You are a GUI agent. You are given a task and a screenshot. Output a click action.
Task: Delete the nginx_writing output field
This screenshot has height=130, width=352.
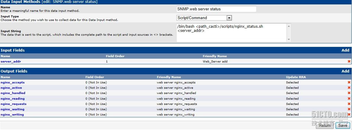[x=349, y=115]
